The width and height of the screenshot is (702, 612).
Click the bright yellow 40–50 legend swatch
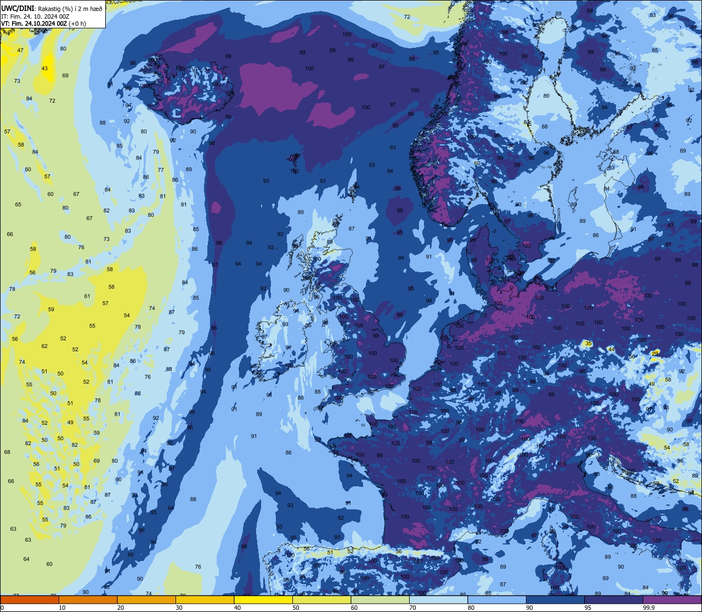click(263, 600)
